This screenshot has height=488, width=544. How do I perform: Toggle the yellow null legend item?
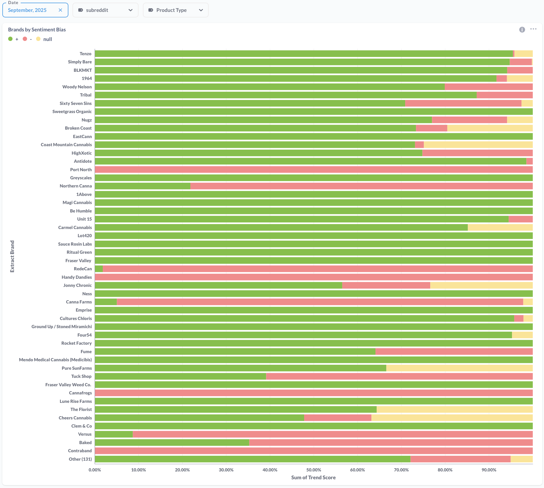pyautogui.click(x=44, y=39)
